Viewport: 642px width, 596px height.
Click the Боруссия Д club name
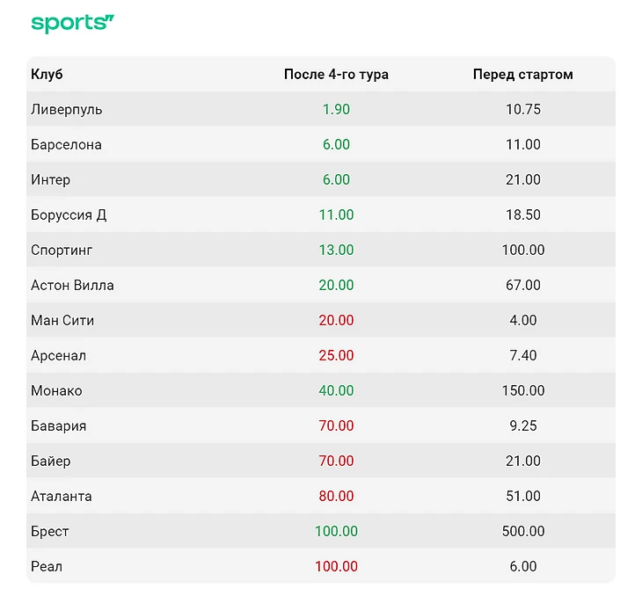69,215
